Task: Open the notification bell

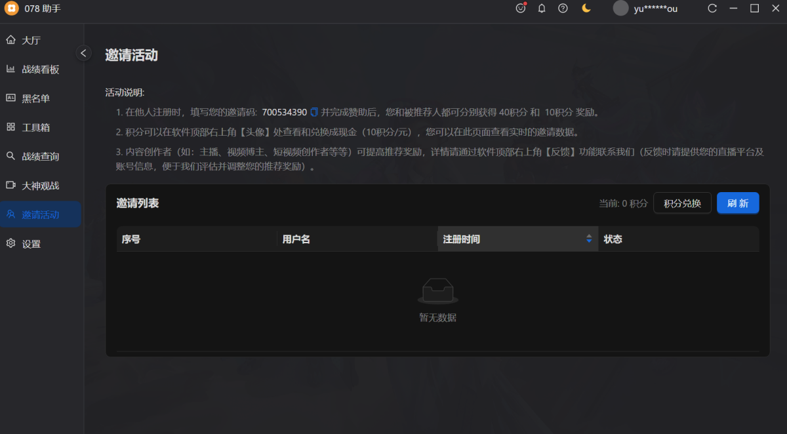Action: (x=542, y=9)
